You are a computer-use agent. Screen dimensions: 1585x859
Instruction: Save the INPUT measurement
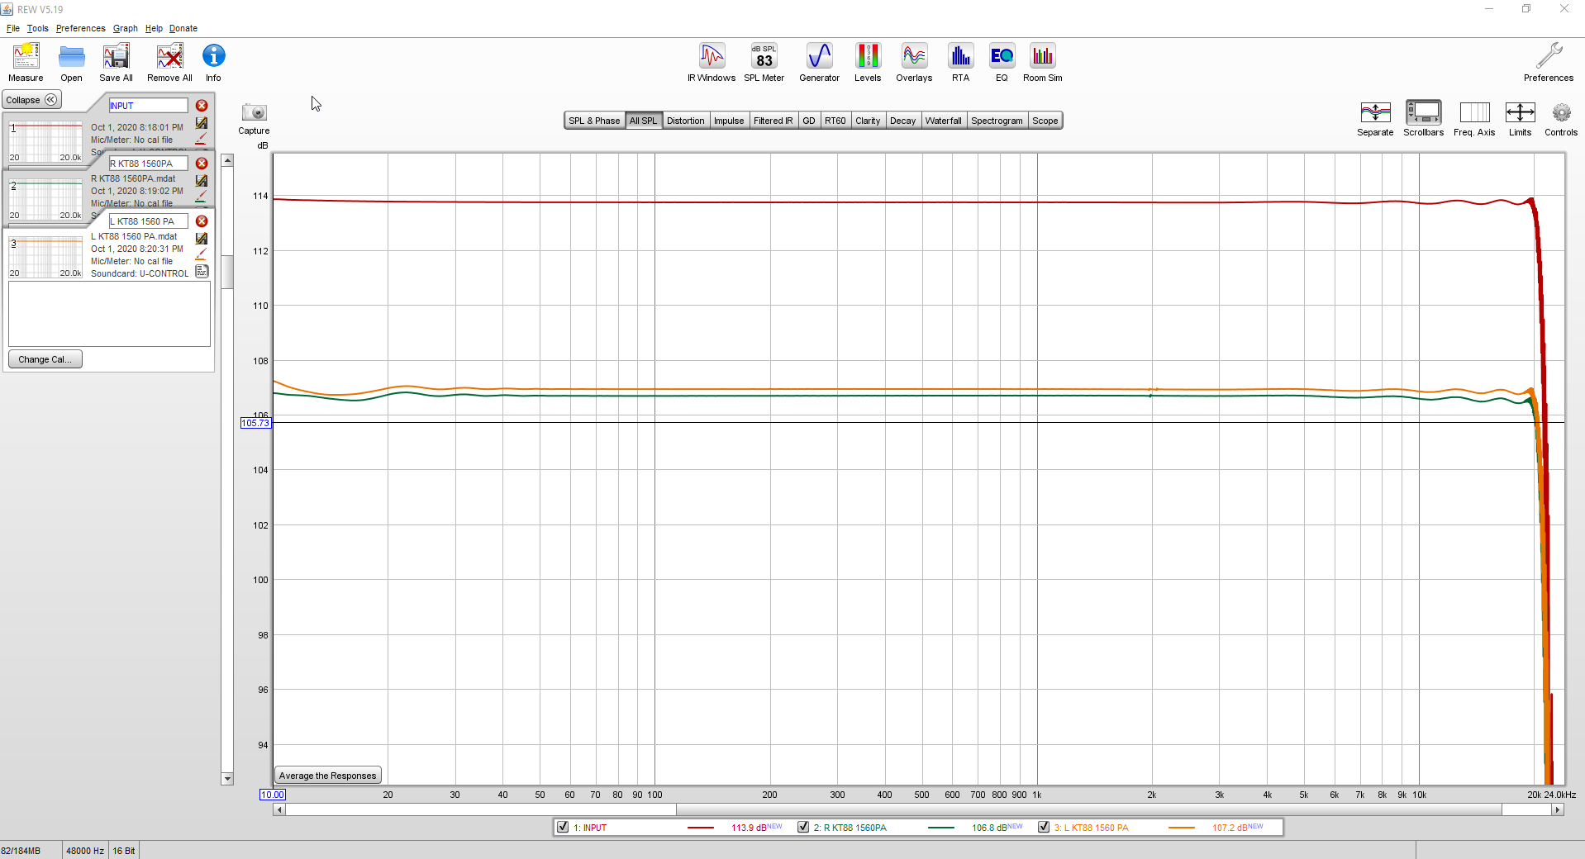coord(202,123)
